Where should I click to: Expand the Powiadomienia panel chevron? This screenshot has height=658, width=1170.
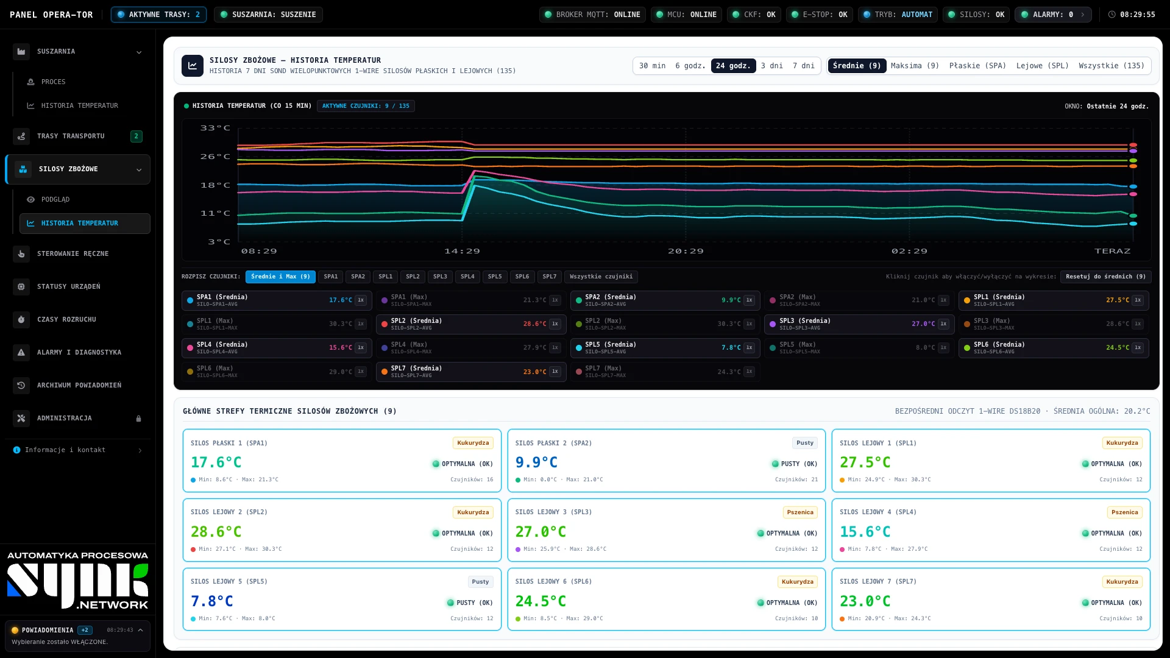click(140, 631)
